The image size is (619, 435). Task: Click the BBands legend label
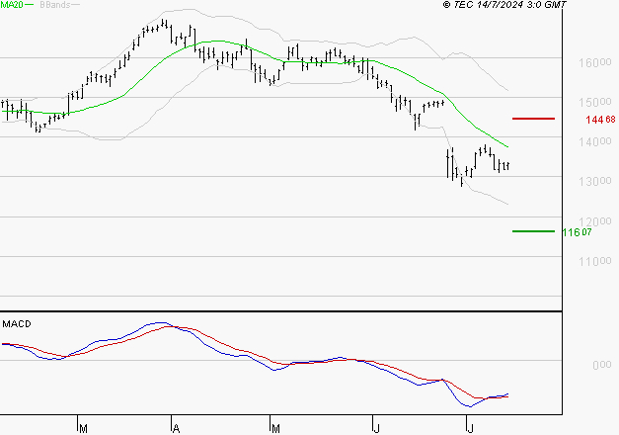coord(55,5)
